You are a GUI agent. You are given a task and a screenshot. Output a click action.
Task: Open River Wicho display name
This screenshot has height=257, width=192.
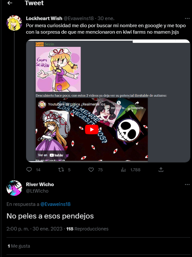(40, 184)
